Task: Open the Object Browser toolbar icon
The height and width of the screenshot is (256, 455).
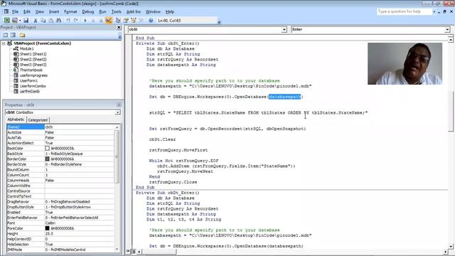Action: 134,21
